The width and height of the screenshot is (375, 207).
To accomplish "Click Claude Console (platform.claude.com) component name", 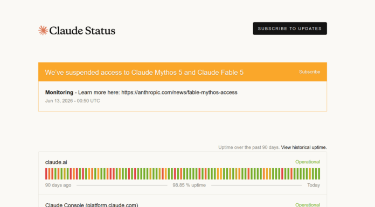I will coord(92,205).
